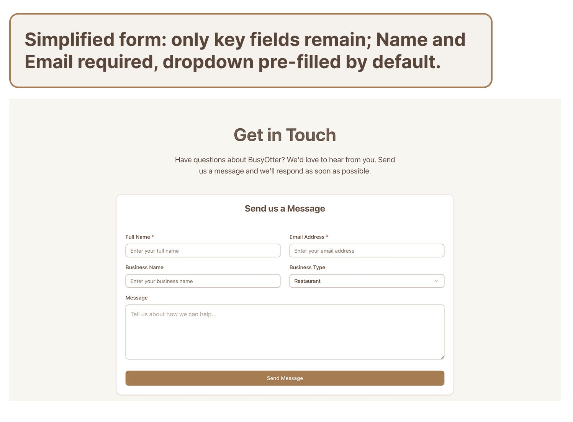
Task: Expand the Restaurant selection menu
Action: 367,281
